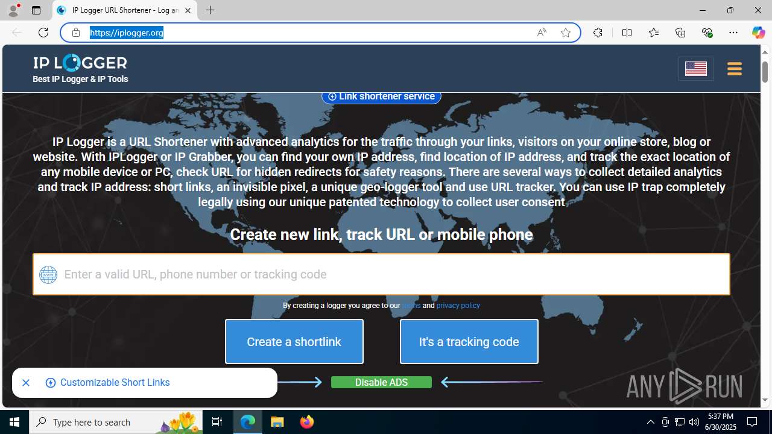772x434 pixels.
Task: Launch Firefox from taskbar
Action: 306,422
